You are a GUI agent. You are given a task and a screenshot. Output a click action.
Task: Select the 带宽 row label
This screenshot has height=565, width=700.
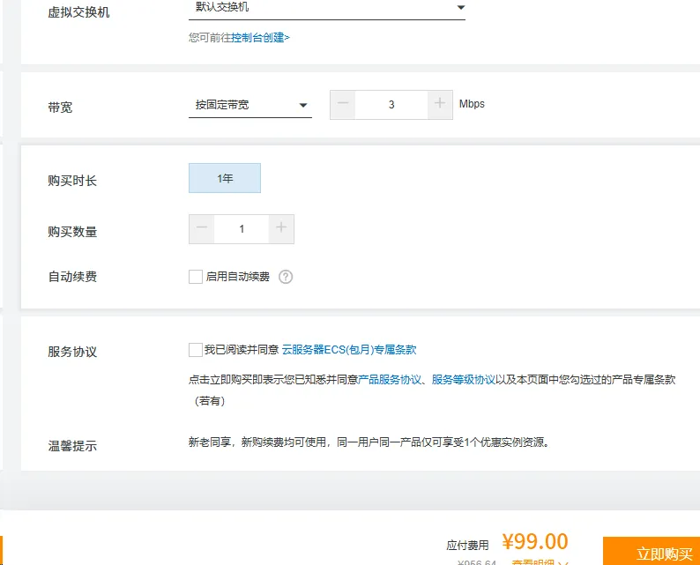click(x=60, y=108)
